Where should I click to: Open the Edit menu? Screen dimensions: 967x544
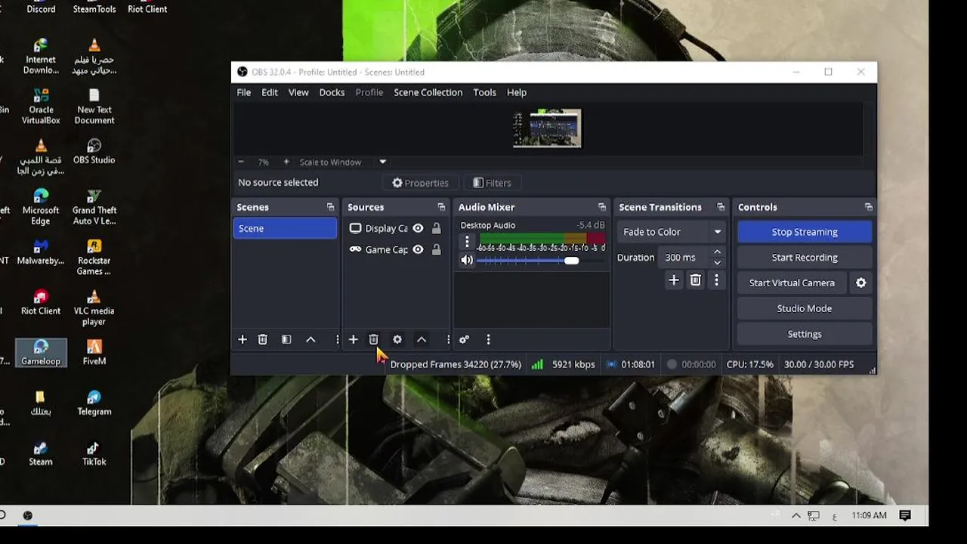click(x=270, y=92)
